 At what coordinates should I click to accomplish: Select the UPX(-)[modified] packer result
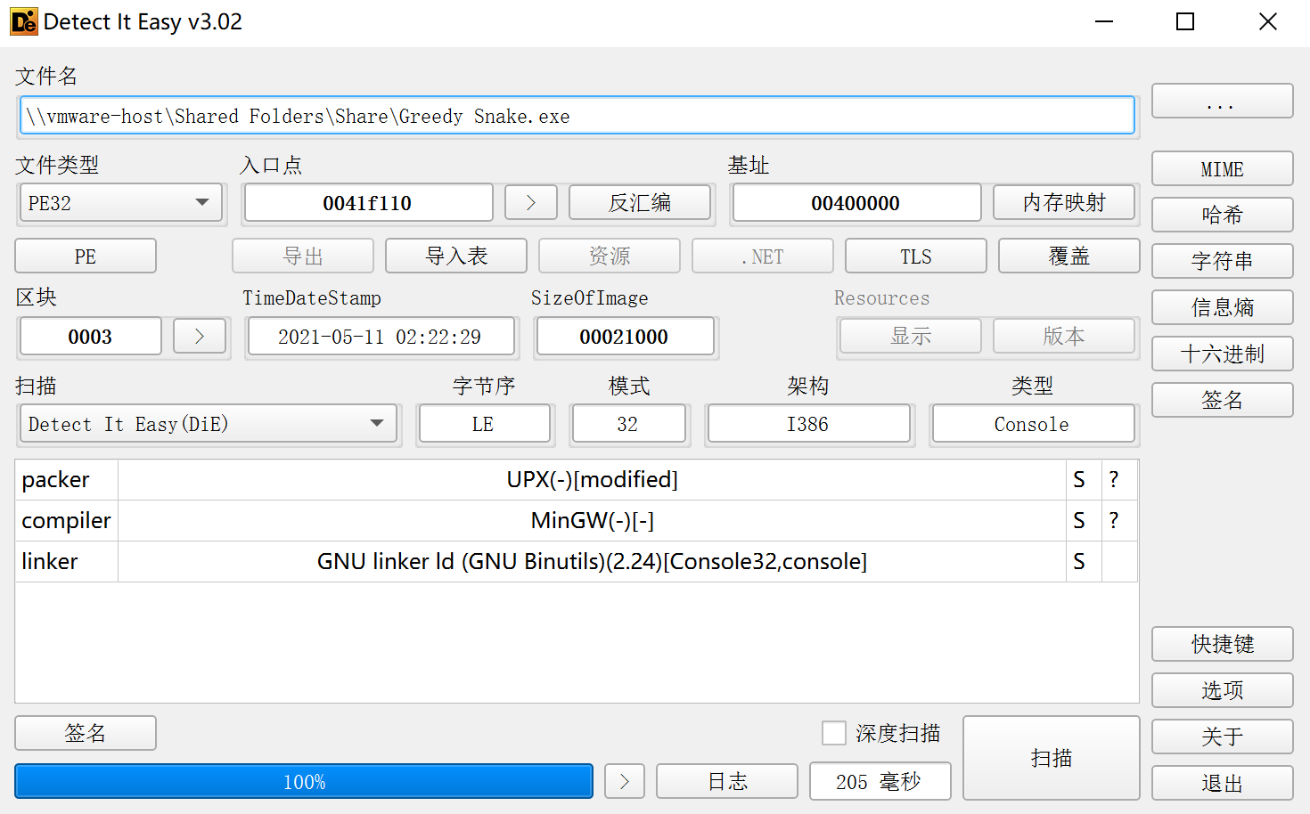(x=593, y=480)
